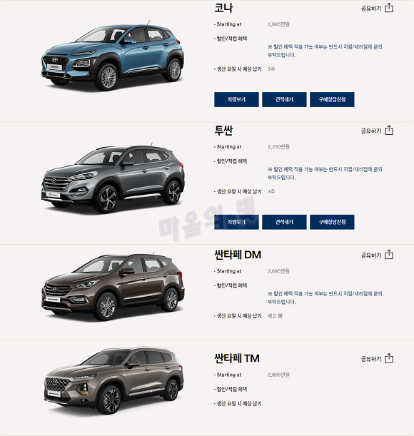Viewport: 414px width, 436px height.
Task: Click the 코나 model title
Action: coord(223,8)
